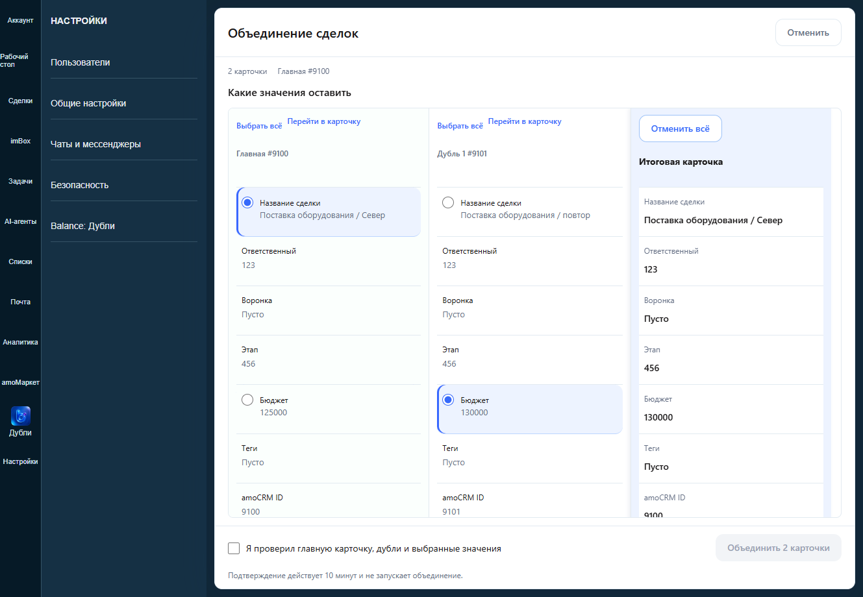Image resolution: width=863 pixels, height=597 pixels.
Task: Click Объединить 2 карточки button
Action: (x=778, y=548)
